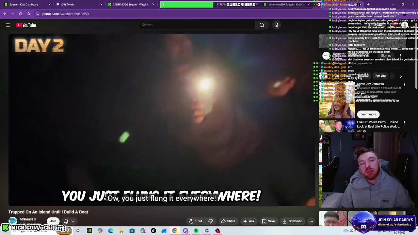This screenshot has width=418, height=235.
Task: Open the Same Day Dentures ad title
Action: tap(370, 84)
